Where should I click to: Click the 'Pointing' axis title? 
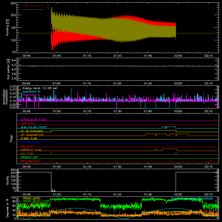[7, 27]
